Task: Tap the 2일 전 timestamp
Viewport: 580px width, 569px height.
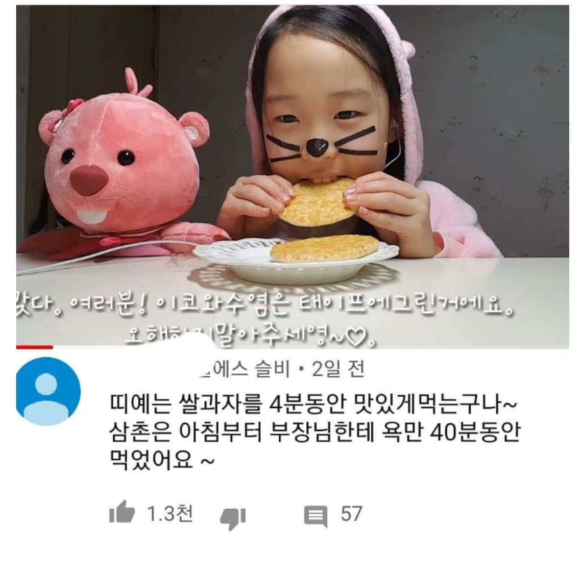Action: point(338,369)
